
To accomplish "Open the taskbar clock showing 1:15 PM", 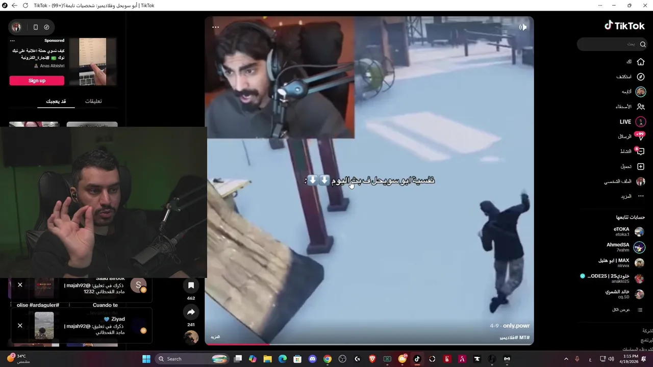I will [630, 359].
